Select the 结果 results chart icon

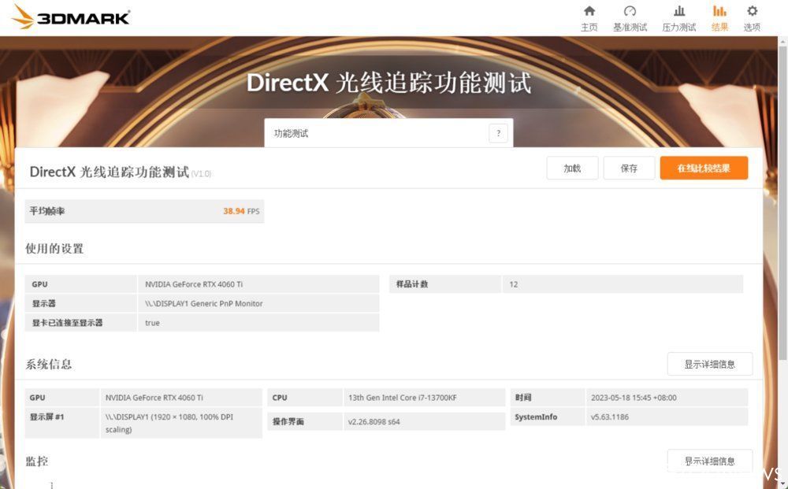(719, 11)
